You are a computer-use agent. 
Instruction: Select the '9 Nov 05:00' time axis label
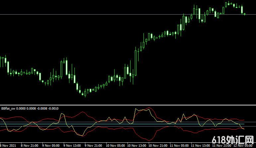pyautogui.click(x=51, y=146)
